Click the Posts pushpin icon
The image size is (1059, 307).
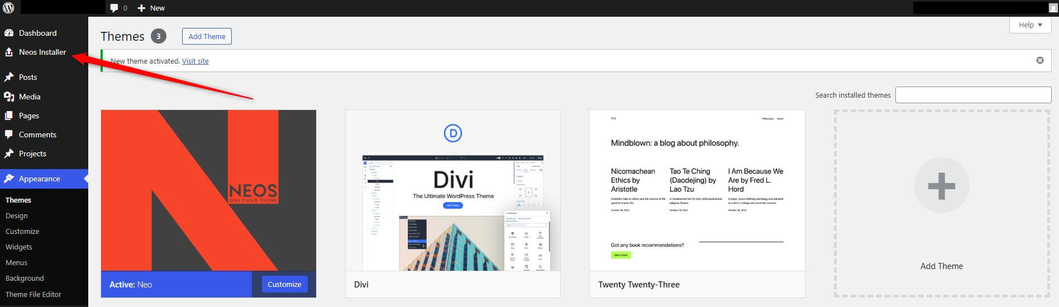click(9, 77)
